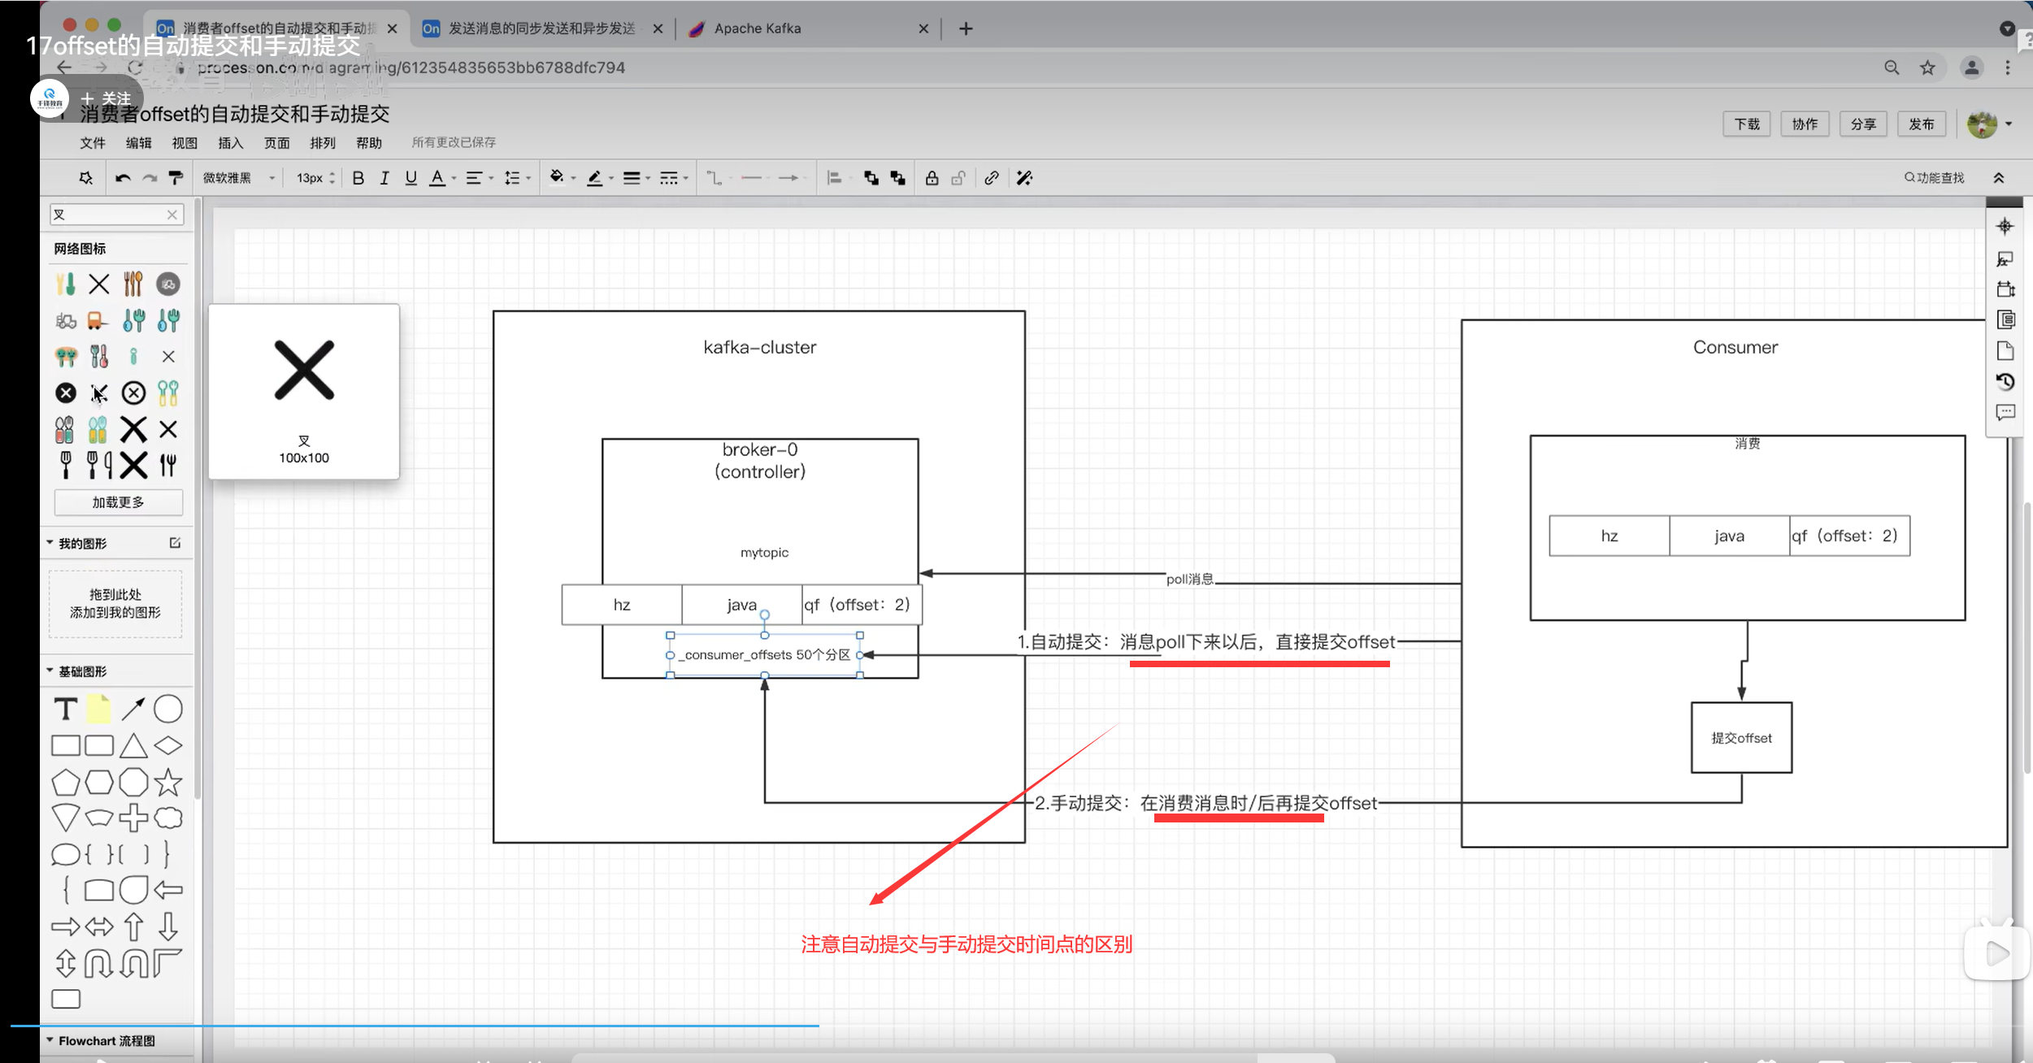Click the insert hyperlink icon
2033x1063 pixels.
(991, 177)
